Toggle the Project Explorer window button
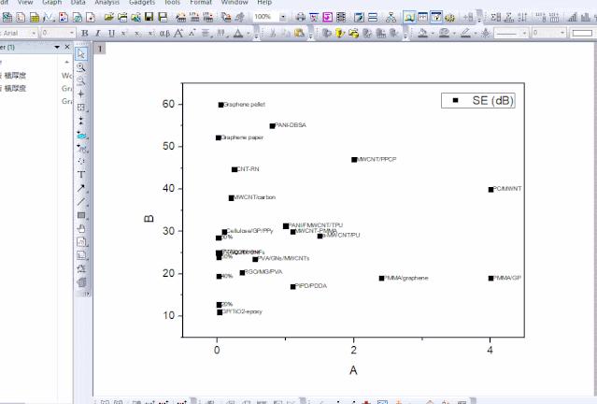The image size is (597, 404). 409,17
